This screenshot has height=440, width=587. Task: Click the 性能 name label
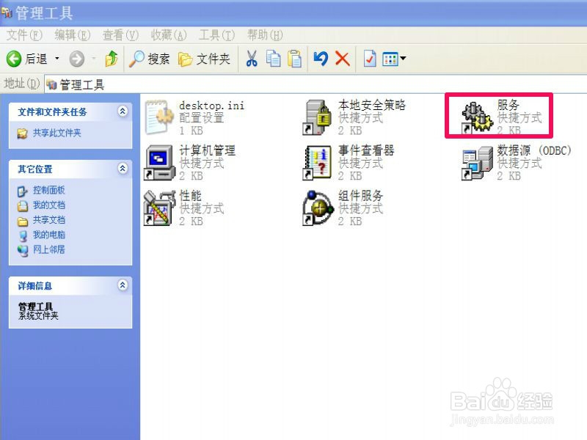pos(190,196)
